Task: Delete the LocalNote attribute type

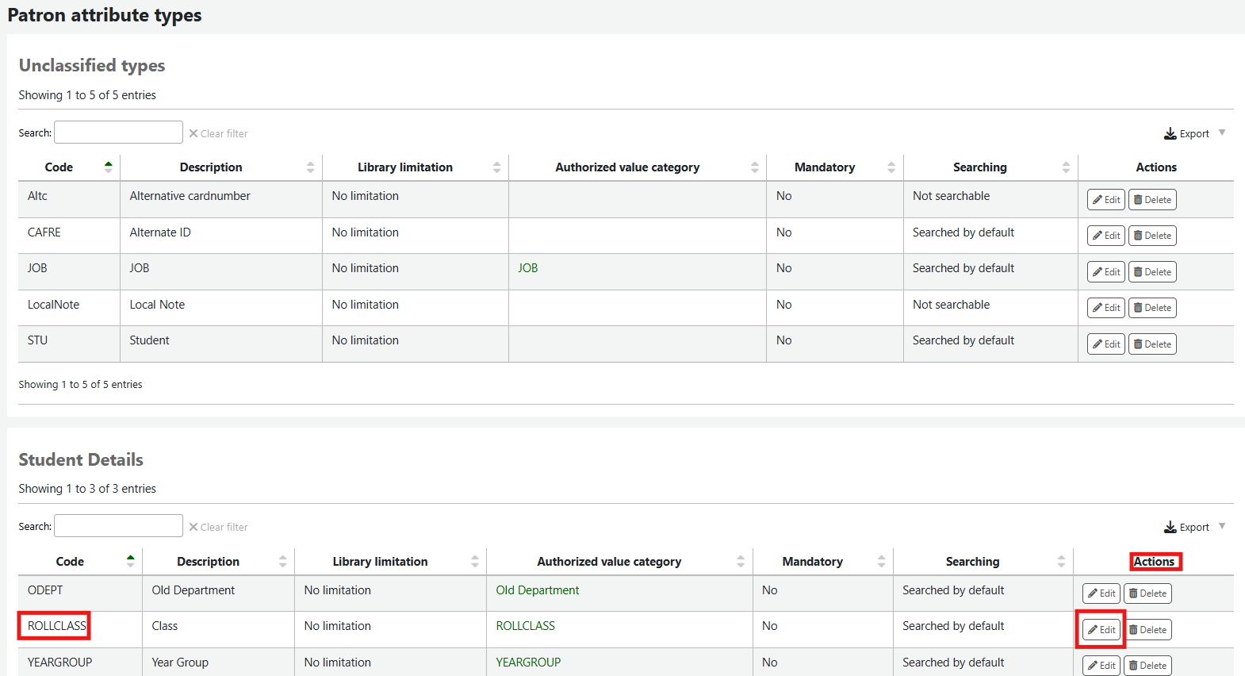Action: pos(1152,308)
